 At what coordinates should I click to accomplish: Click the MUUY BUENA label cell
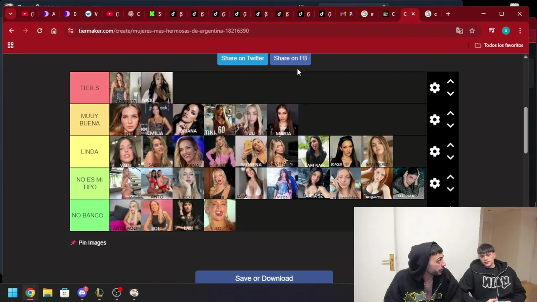[x=89, y=120]
